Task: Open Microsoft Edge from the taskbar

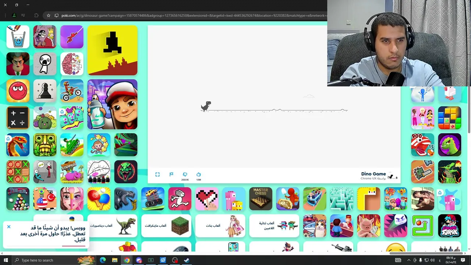Action: click(103, 260)
